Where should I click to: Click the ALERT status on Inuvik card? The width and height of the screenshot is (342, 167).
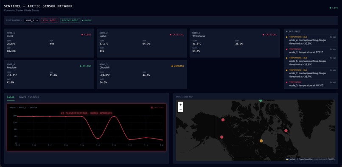pos(87,34)
